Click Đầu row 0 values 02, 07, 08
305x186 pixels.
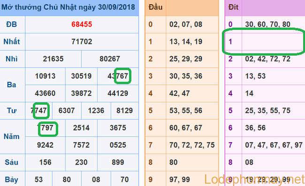185,24
